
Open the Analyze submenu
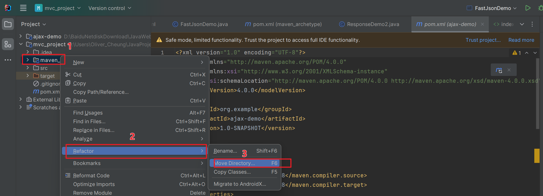coord(135,139)
